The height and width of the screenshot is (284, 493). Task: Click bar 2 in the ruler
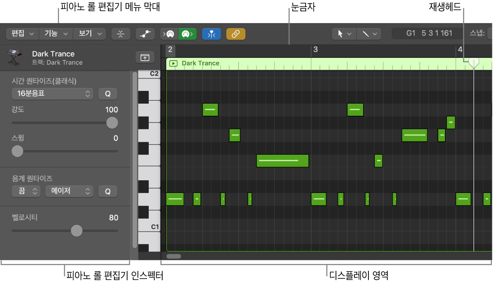pyautogui.click(x=170, y=49)
